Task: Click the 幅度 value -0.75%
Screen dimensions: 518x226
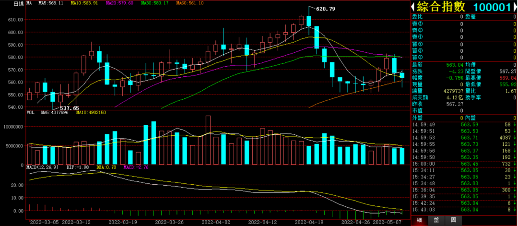Action: point(455,78)
